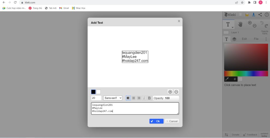Zoom in on the Kleki canvas

click(250, 23)
